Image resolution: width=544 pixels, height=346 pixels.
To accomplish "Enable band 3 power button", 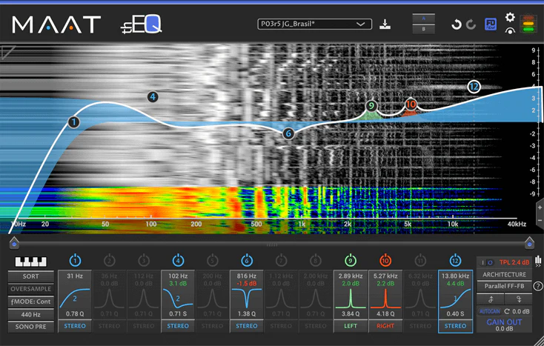I will click(x=144, y=260).
